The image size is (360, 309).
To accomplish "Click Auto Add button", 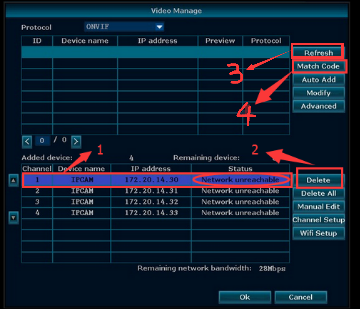I will click(319, 80).
